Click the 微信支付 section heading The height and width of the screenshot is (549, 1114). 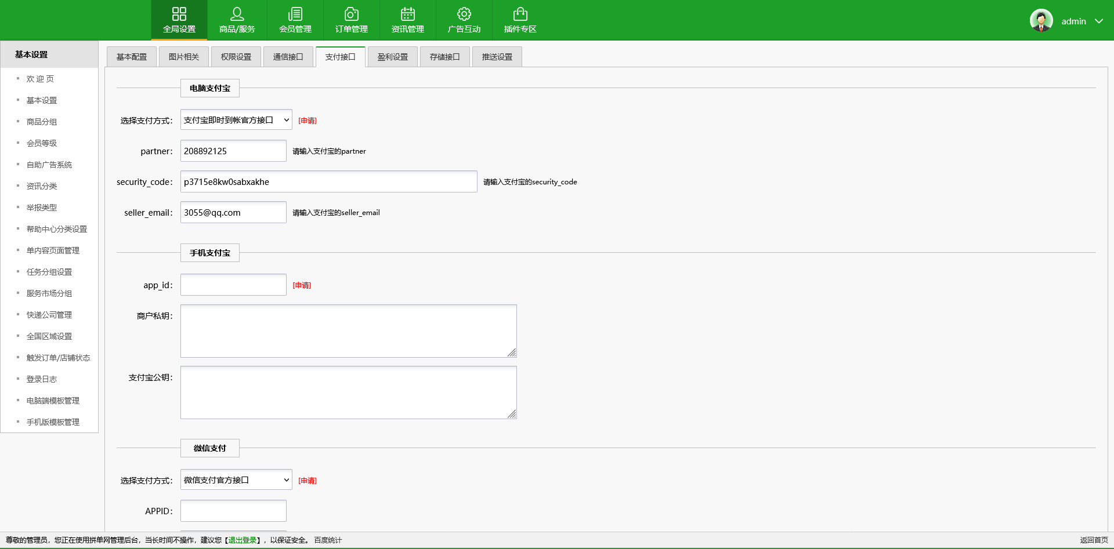click(210, 448)
